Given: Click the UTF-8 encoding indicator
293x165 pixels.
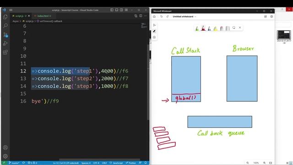Looking at the screenshot, I should coord(96,163).
